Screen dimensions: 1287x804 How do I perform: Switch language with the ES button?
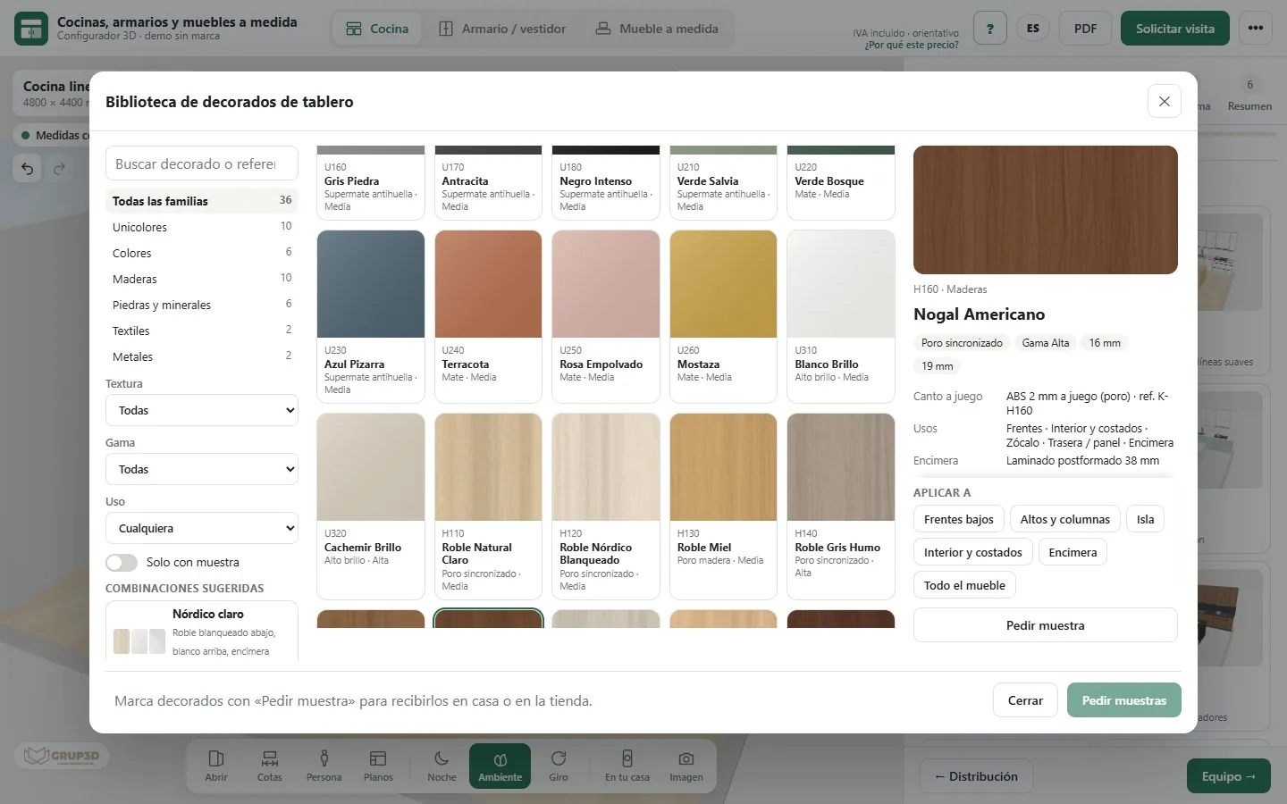1033,29
